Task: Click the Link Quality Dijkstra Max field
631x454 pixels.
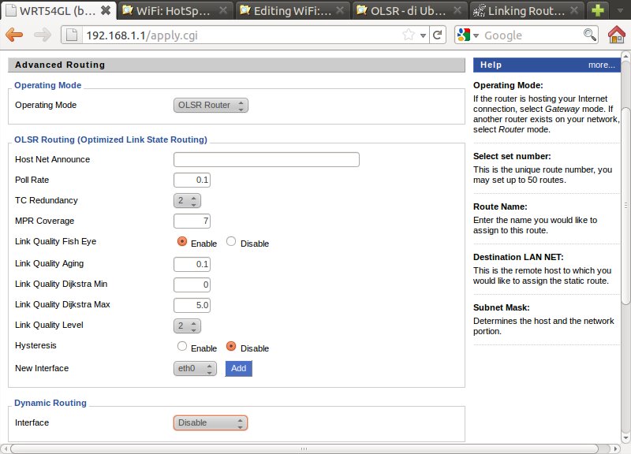Action: 192,305
